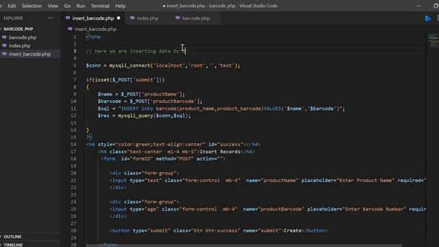The width and height of the screenshot is (439, 247).
Task: Click the unsaved dot on insert_barcode.php tab
Action: point(119,18)
